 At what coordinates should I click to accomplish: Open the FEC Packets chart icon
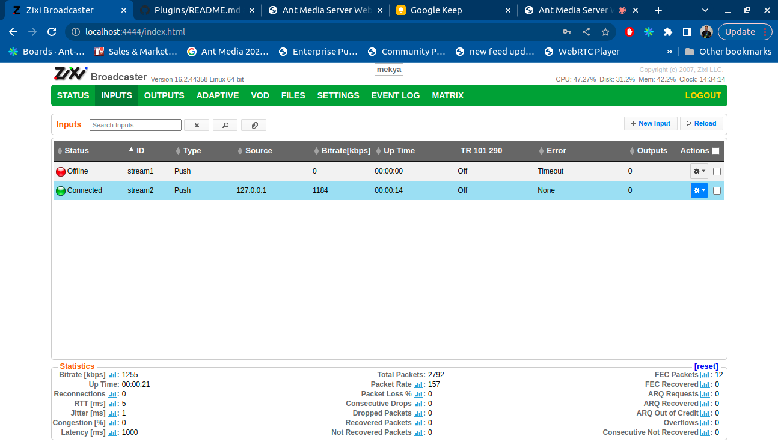pos(705,375)
